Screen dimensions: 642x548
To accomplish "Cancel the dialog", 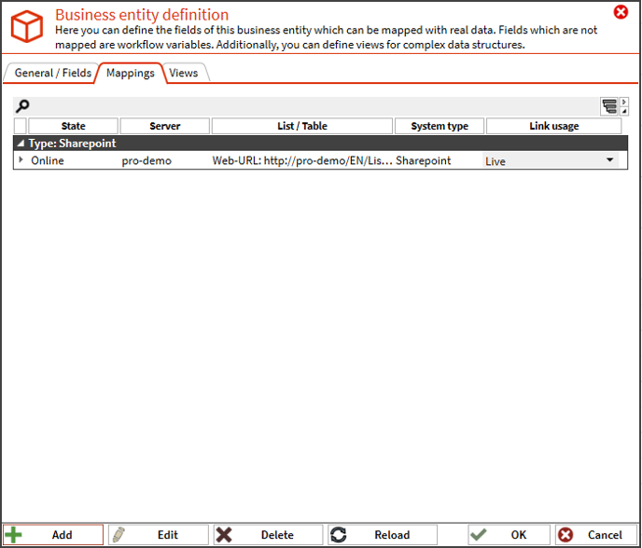I will pos(593,535).
